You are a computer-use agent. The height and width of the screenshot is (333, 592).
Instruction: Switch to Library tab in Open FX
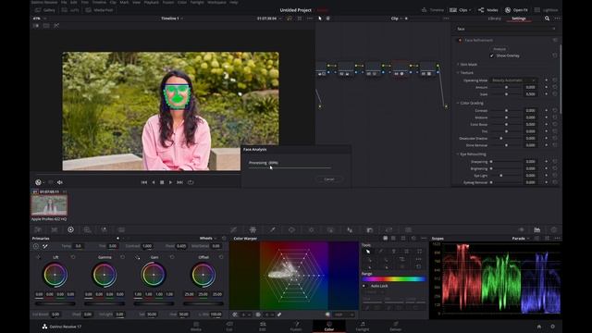(x=494, y=18)
